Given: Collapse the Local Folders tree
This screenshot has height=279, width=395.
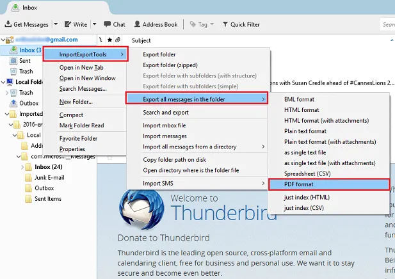Looking at the screenshot, I should tap(3, 82).
